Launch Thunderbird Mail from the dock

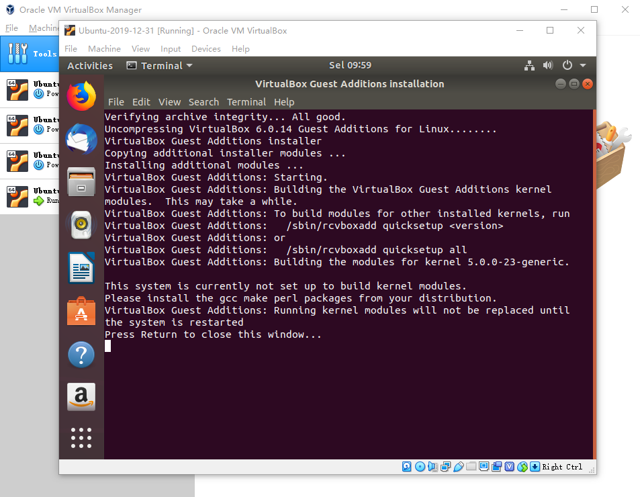coord(81,139)
